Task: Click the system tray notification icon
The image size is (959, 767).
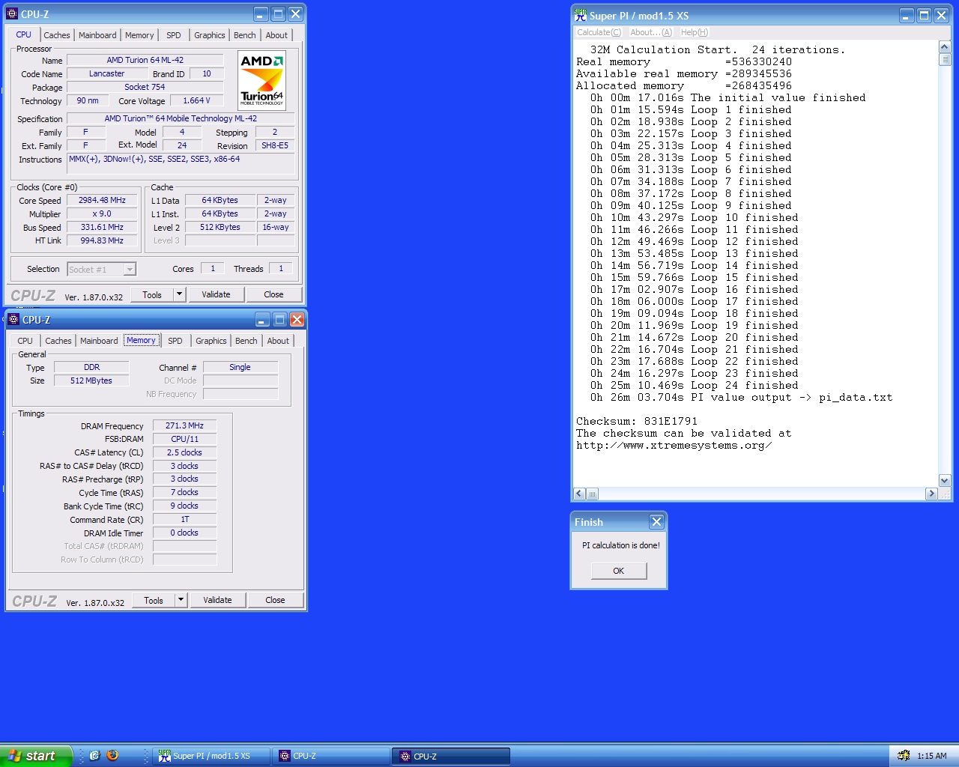Action: coord(904,756)
